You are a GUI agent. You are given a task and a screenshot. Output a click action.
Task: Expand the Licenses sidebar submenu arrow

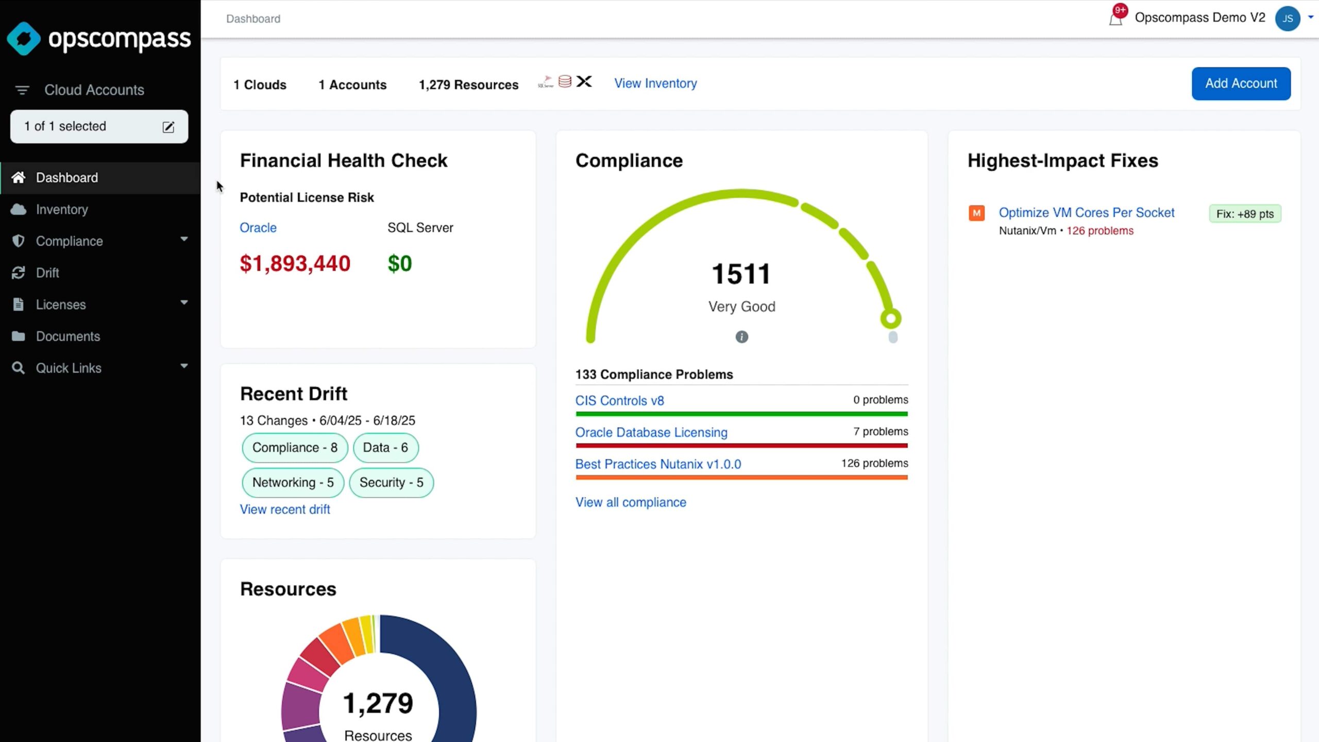coord(184,303)
